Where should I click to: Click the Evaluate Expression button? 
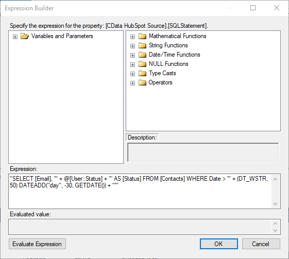pyautogui.click(x=37, y=244)
